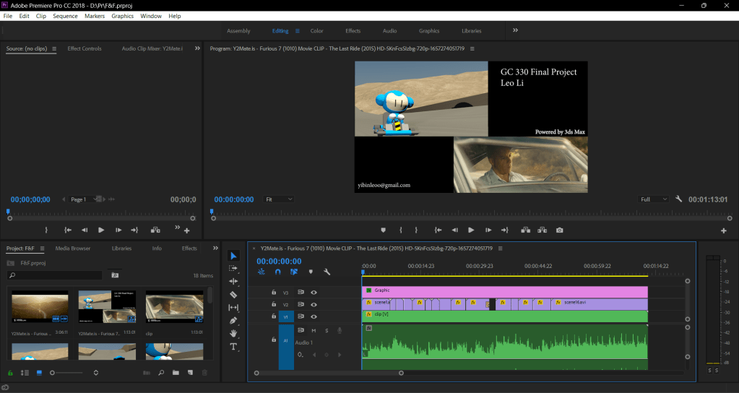Screen dimensions: 739x393
Task: Open timeline display settings wrench
Action: (x=327, y=272)
